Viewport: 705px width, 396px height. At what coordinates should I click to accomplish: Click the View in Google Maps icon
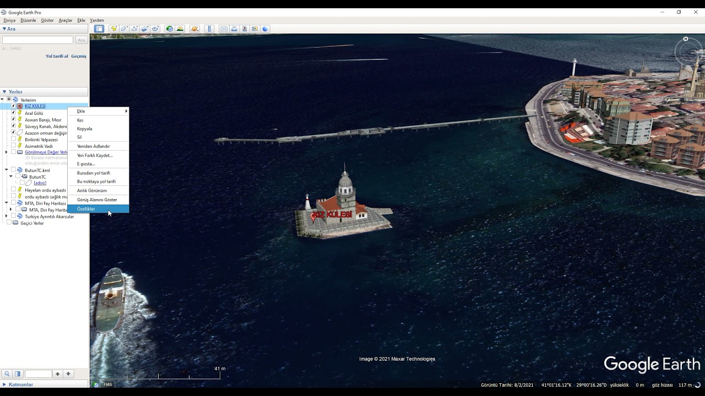pyautogui.click(x=245, y=29)
